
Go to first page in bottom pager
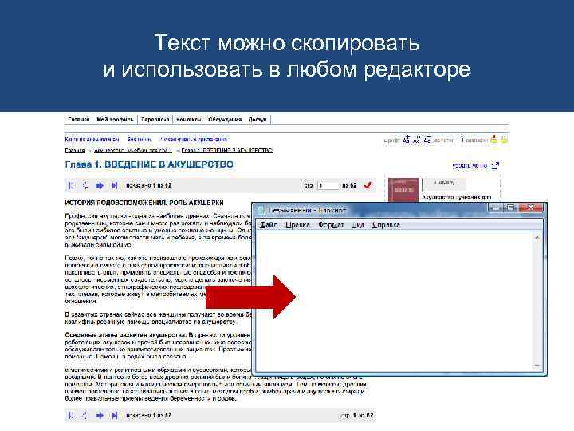coord(71,415)
